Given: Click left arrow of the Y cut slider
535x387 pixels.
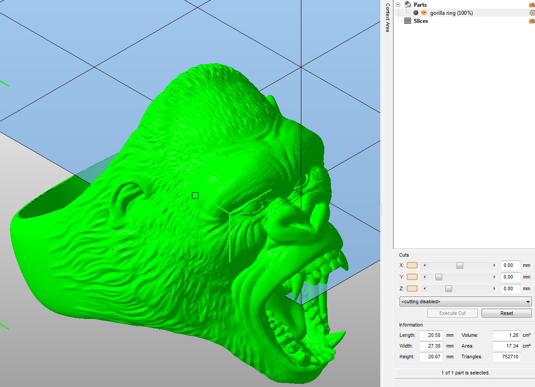Looking at the screenshot, I should coord(424,277).
